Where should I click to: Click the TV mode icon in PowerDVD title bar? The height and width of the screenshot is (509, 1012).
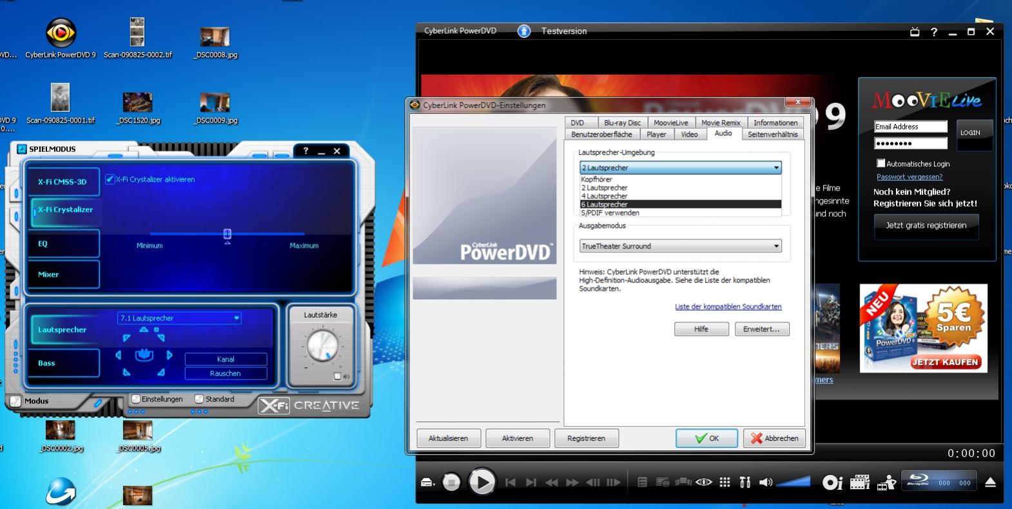point(914,31)
